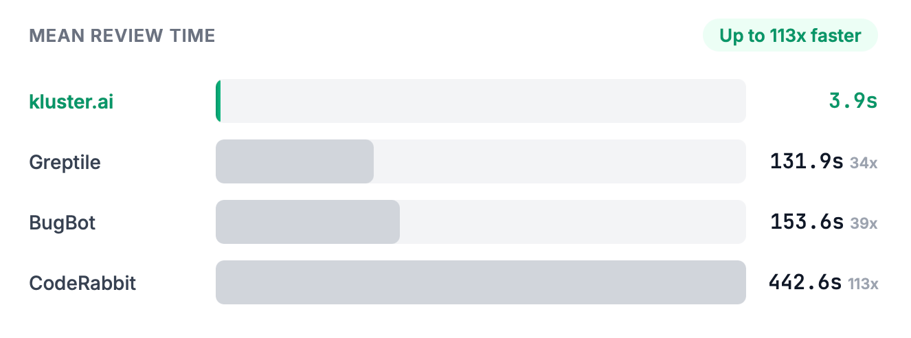
Task: Open the kluster.ai label
Action: point(71,102)
